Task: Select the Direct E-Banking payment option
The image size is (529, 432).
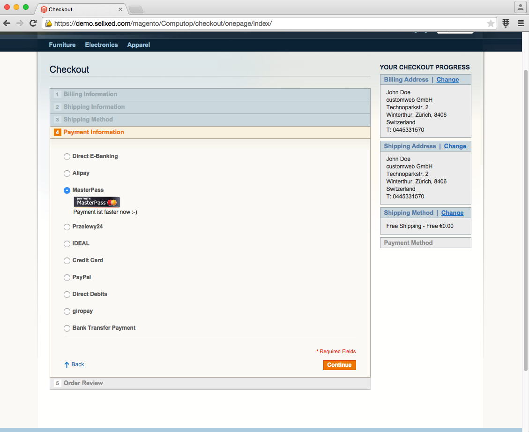Action: pyautogui.click(x=67, y=156)
